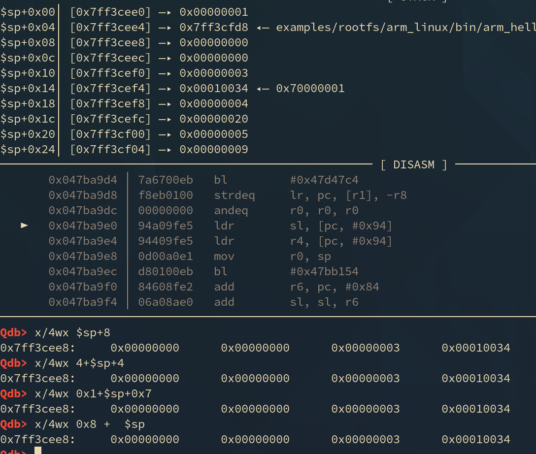Image resolution: width=536 pixels, height=454 pixels.
Task: Select stack address [0x7ff3ceec]
Action: 110,58
